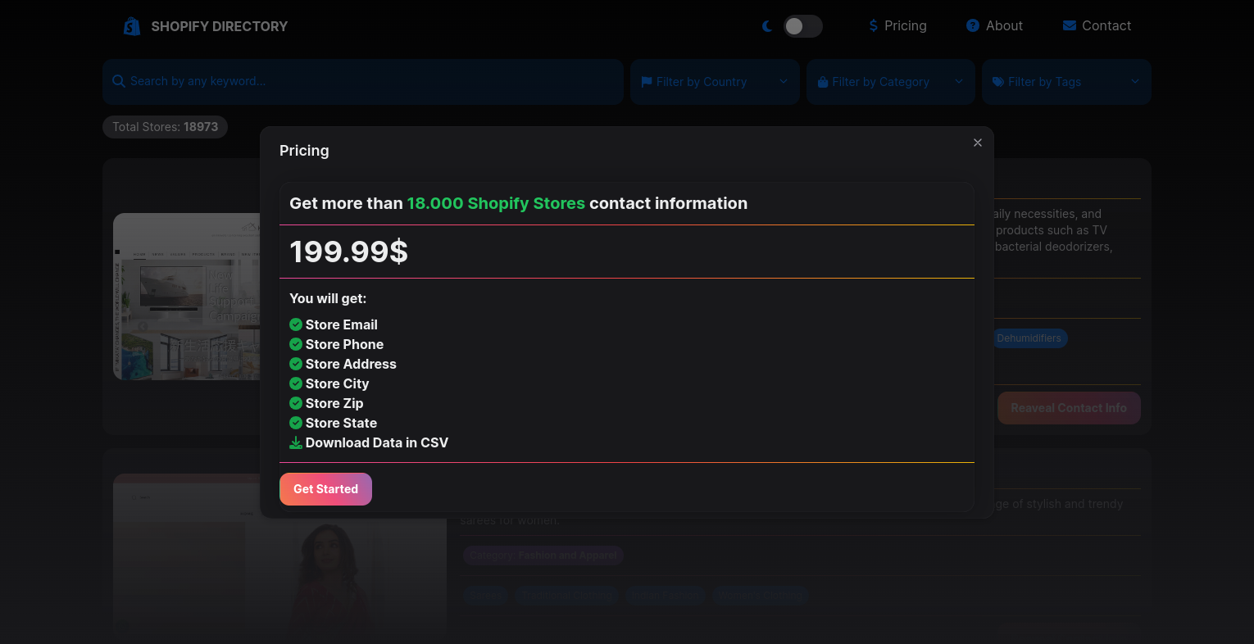1254x644 pixels.
Task: Open the second store thumbnail with woman
Action: [x=279, y=553]
